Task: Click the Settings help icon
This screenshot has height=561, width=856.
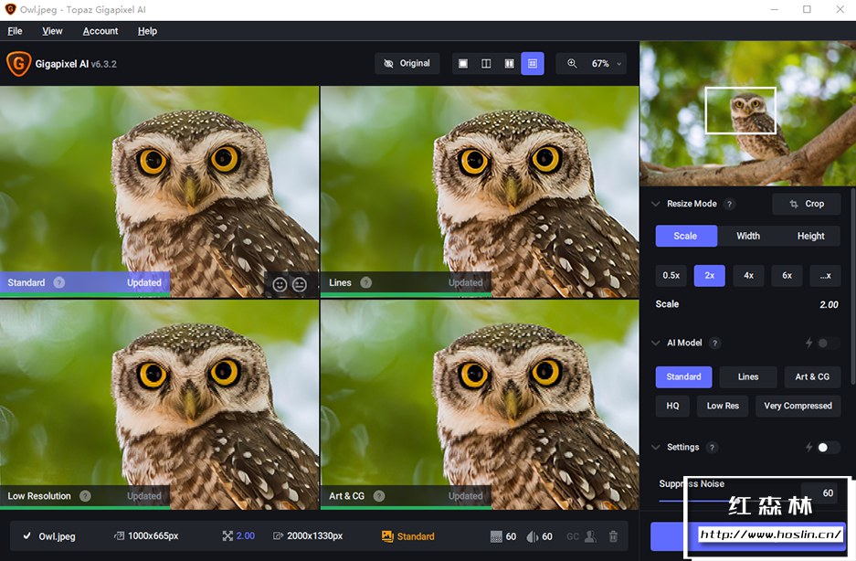Action: 712,448
